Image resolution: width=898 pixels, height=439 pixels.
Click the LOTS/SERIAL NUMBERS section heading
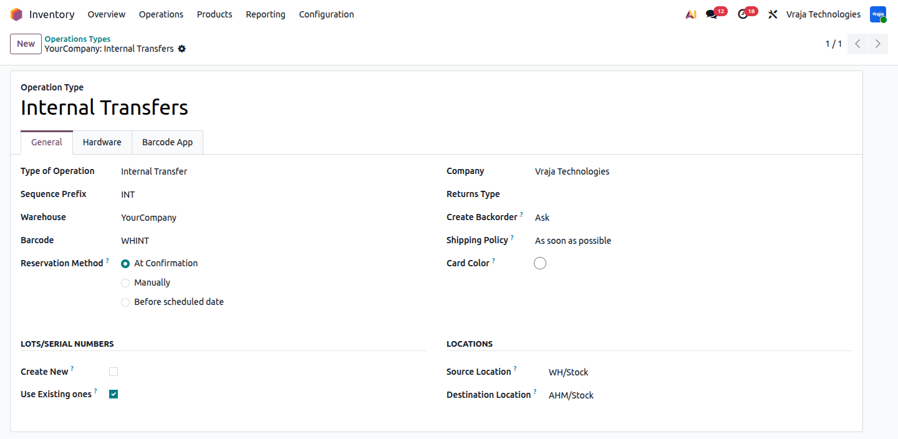click(67, 344)
